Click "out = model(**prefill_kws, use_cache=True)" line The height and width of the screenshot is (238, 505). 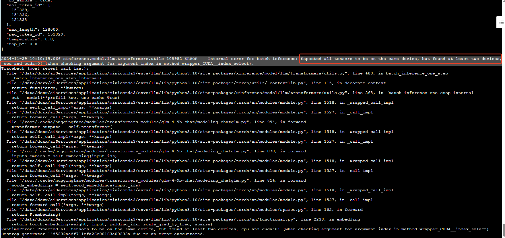(65, 98)
